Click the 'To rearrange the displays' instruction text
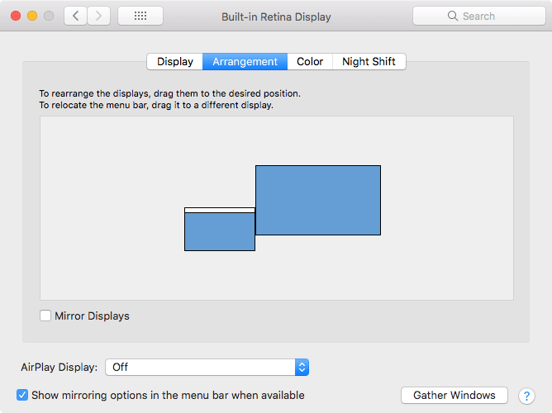552x413 pixels. point(169,93)
